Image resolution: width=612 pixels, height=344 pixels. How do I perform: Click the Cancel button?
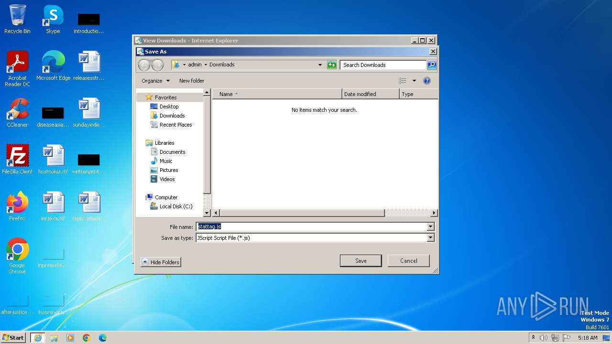[x=408, y=261]
